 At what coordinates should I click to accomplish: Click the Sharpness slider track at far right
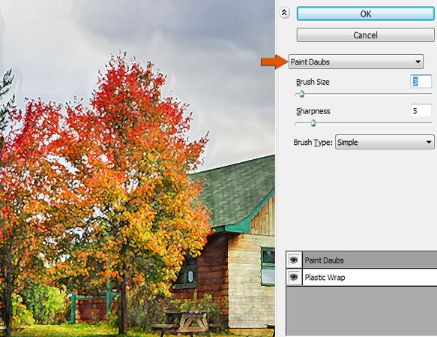click(430, 123)
